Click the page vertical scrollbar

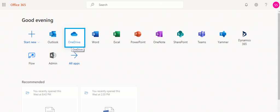click(x=279, y=56)
